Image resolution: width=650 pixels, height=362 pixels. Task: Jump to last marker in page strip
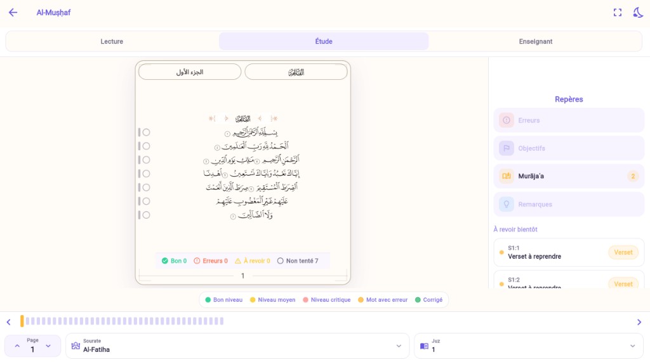click(222, 321)
